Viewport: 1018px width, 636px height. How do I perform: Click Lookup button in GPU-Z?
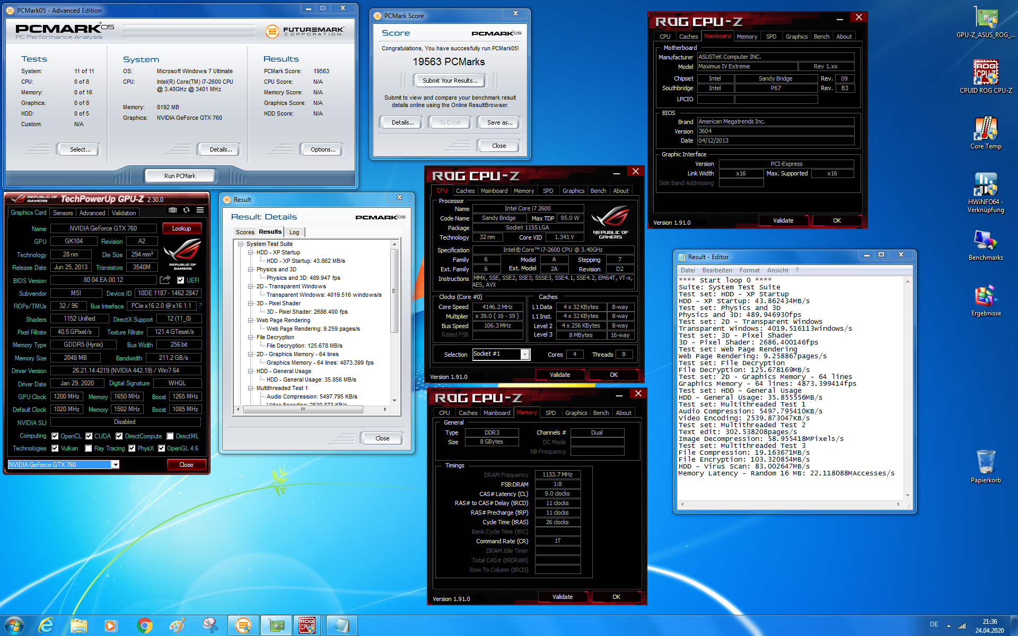(x=181, y=228)
